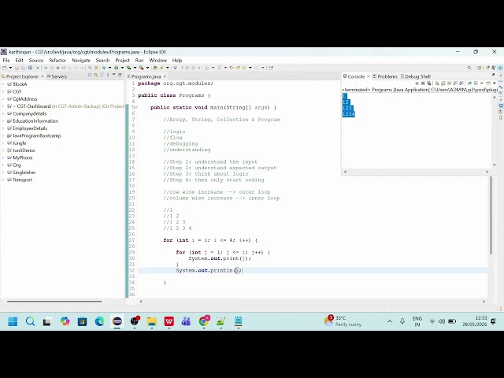Viewport: 504px width, 378px height.
Task: Open the toolbar export icon after navigation arrows
Action: tap(271, 68)
